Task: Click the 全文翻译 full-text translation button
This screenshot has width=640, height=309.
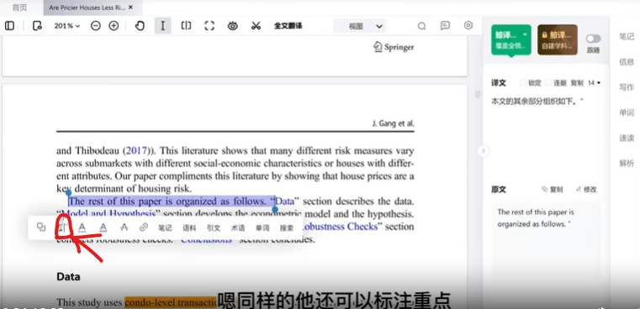Action: point(288,26)
